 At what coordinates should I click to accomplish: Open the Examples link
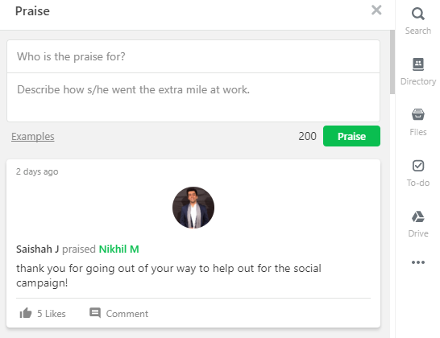pos(33,137)
